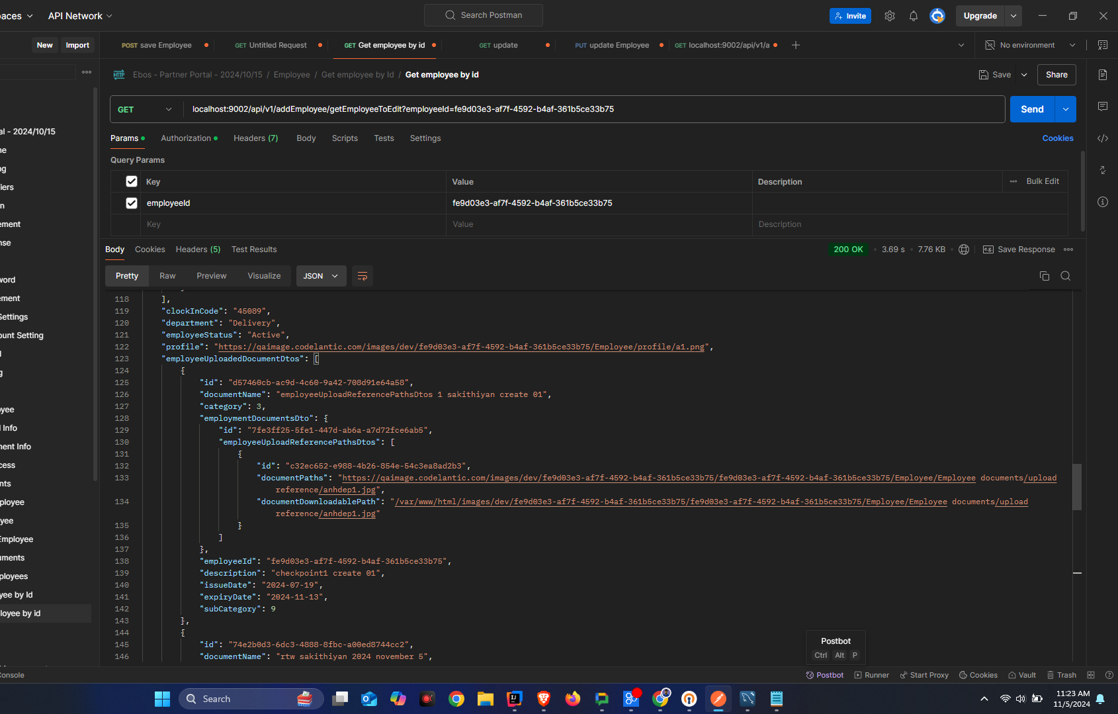Open JSON response format dropdown
1118x714 pixels.
pos(322,276)
